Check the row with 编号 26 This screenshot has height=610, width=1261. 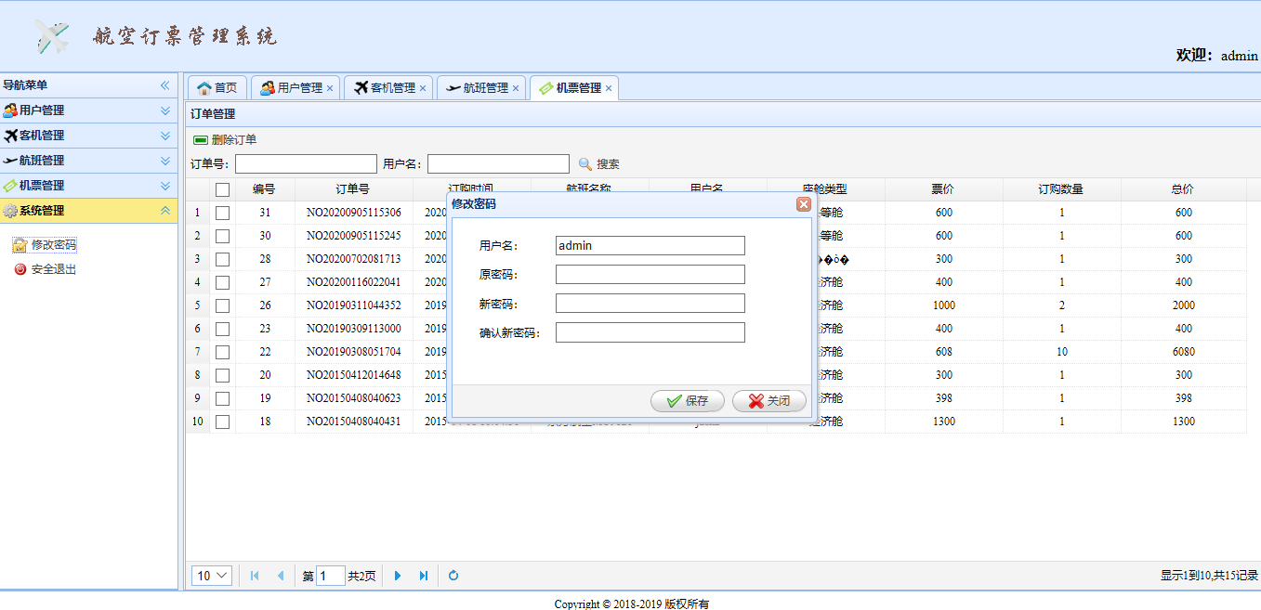click(222, 305)
